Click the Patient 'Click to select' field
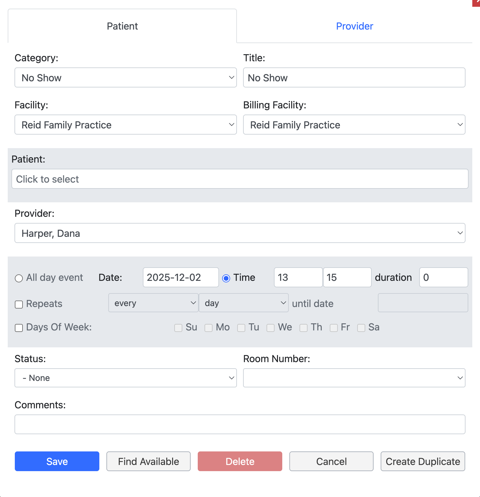The width and height of the screenshot is (480, 497). tap(240, 179)
